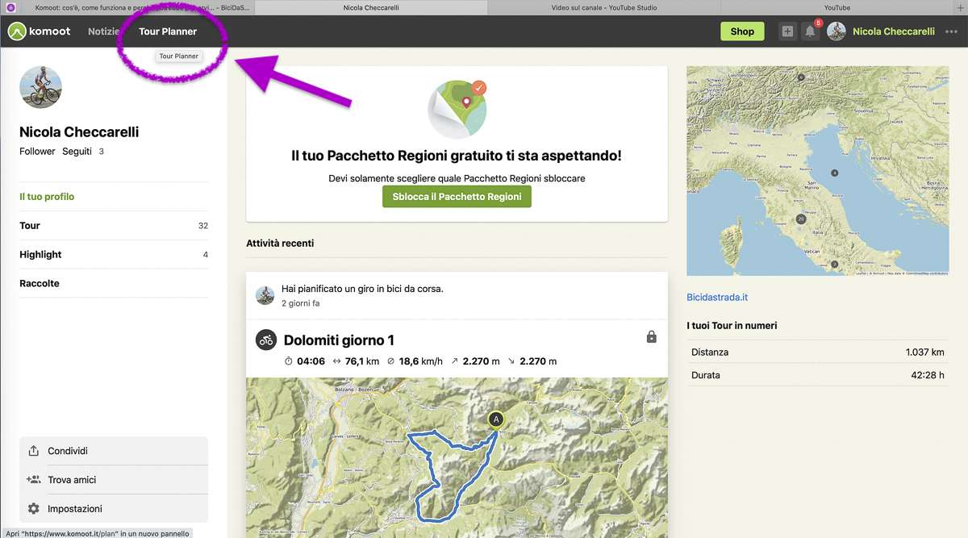Viewport: 968px width, 538px height.
Task: Click the Italy overview map thumbnail
Action: click(818, 171)
